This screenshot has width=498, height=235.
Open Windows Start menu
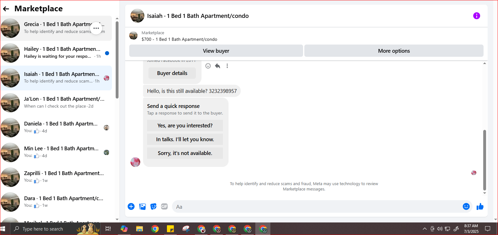[x=3, y=229]
